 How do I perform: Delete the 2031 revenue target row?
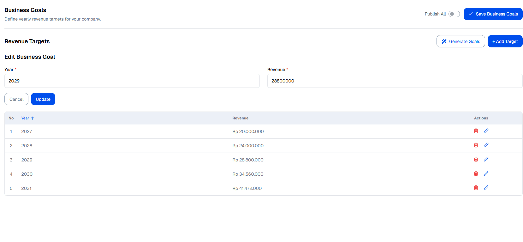(476, 188)
